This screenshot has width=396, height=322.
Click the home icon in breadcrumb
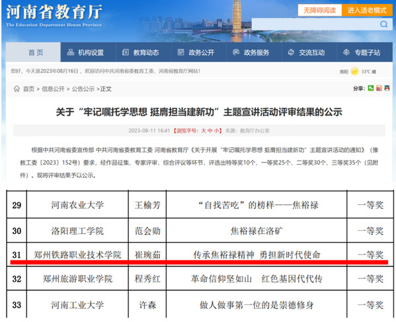(17, 89)
